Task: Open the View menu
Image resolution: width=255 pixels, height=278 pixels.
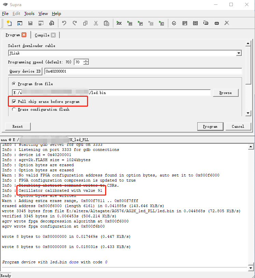Action: tap(43, 14)
